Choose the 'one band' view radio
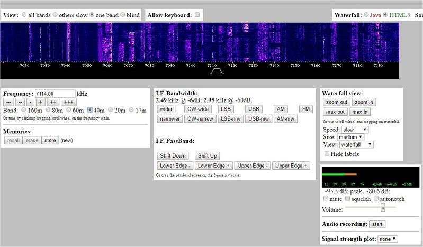Viewport: 423px width, 247px height. tap(92, 15)
